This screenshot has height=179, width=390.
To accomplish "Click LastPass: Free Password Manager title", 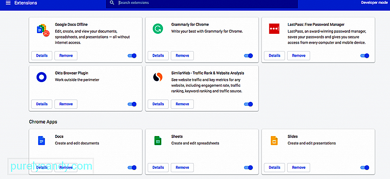I will click(316, 25).
